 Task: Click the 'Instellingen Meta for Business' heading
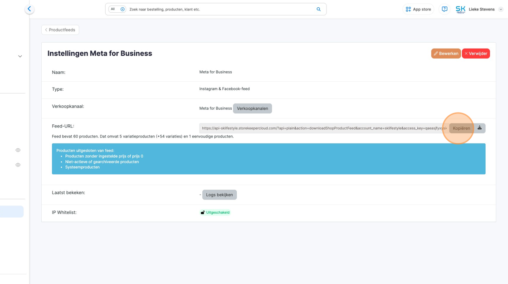[100, 54]
